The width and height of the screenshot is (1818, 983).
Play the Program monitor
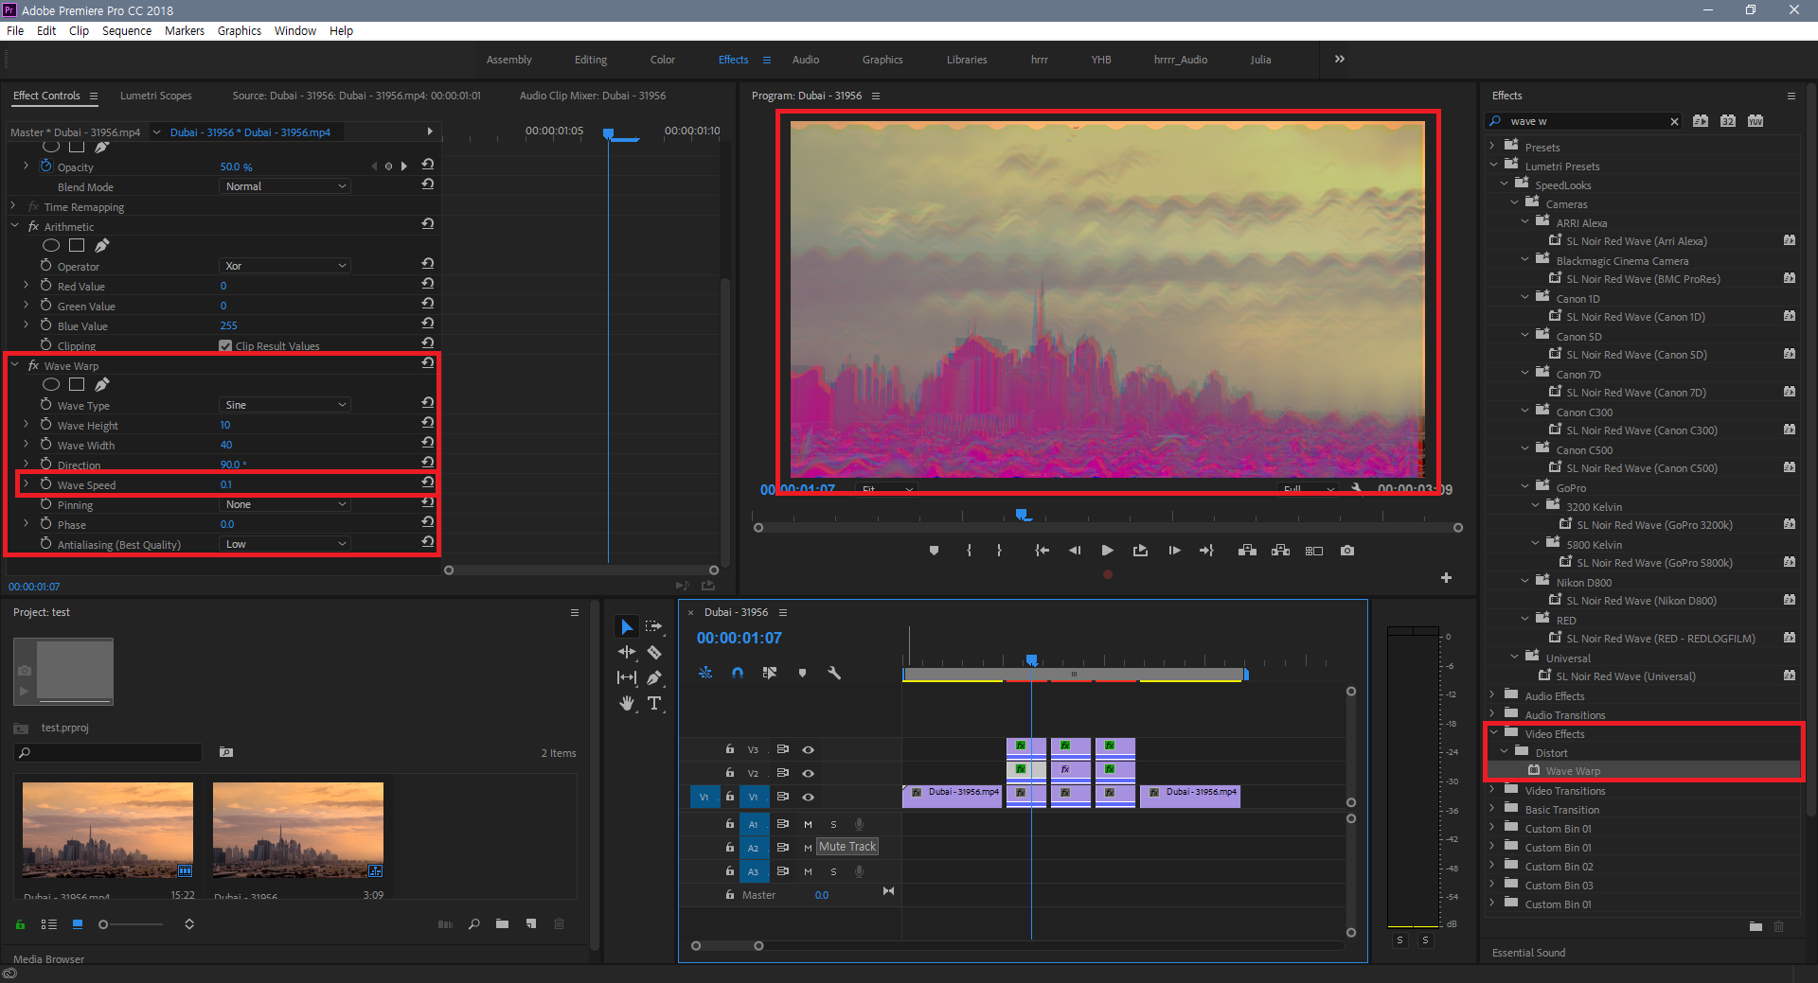click(x=1107, y=551)
